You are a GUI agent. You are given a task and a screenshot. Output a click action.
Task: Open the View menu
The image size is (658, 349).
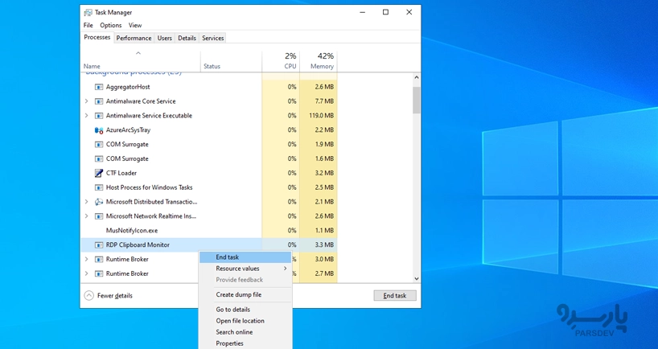(135, 25)
